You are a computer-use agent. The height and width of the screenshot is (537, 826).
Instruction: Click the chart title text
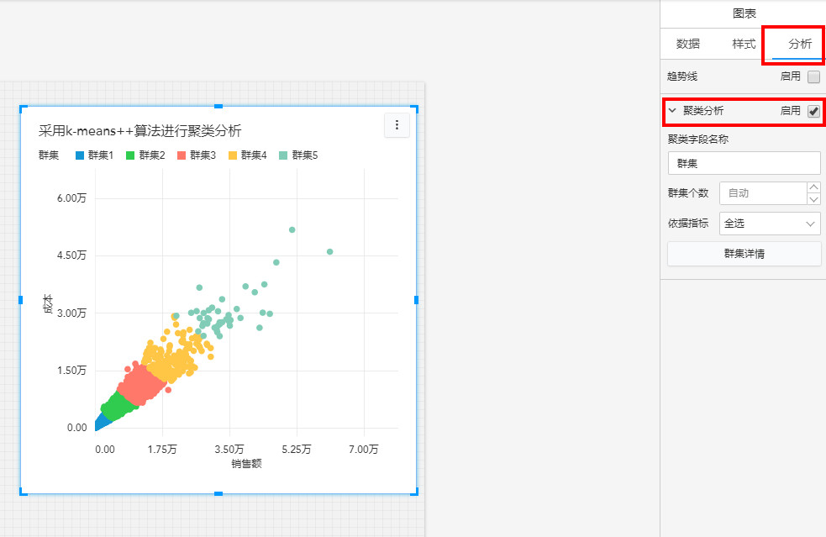[x=140, y=130]
